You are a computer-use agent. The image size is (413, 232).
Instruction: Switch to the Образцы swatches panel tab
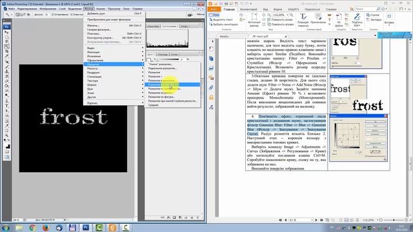coord(163,54)
